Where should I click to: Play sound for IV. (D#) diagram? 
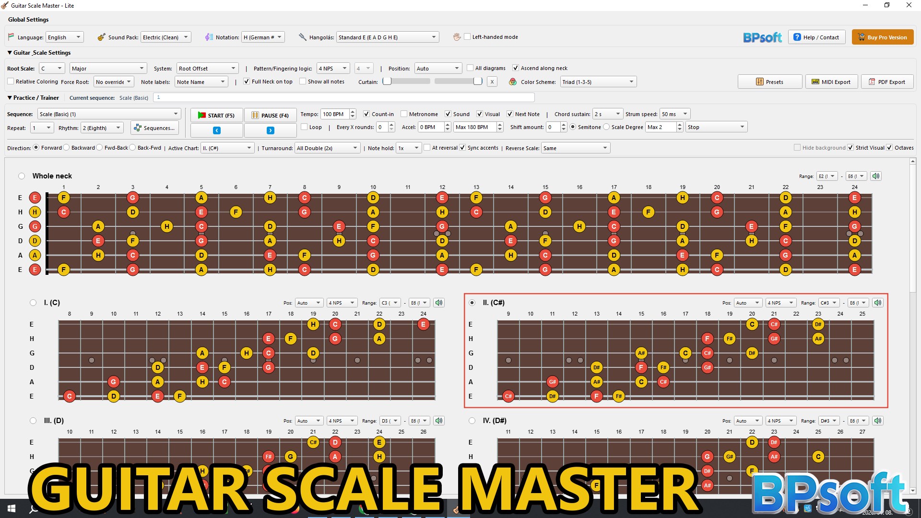coord(878,421)
